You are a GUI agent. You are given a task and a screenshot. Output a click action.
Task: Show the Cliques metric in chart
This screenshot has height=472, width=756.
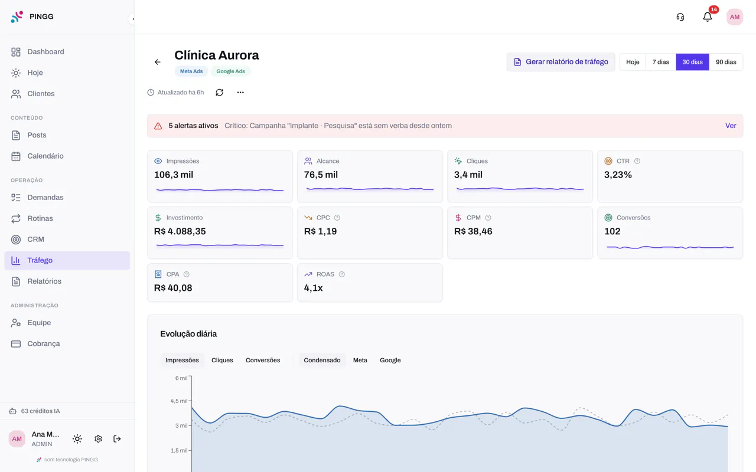[x=222, y=360]
